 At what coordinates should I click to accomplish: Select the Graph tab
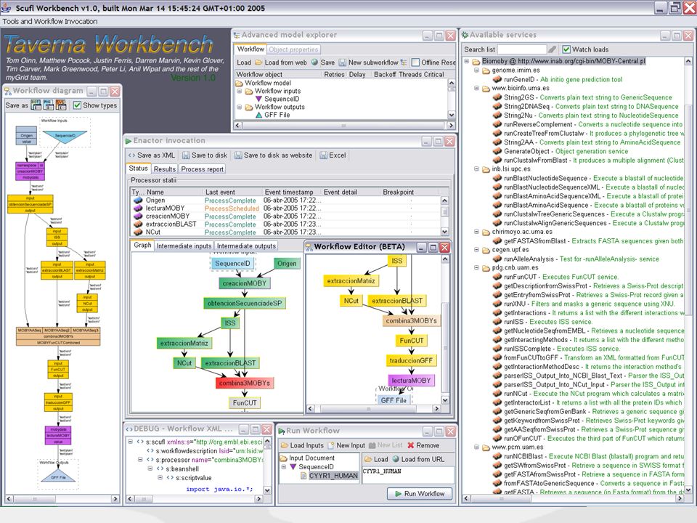point(142,246)
